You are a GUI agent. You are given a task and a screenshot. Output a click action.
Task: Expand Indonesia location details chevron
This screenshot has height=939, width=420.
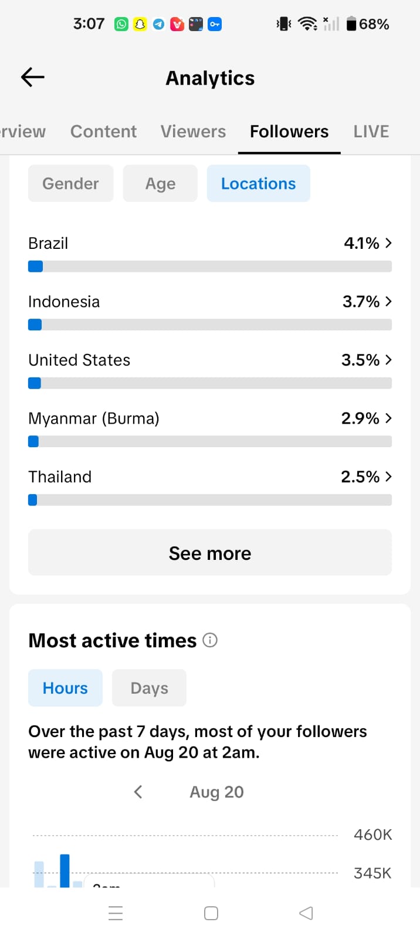point(388,301)
